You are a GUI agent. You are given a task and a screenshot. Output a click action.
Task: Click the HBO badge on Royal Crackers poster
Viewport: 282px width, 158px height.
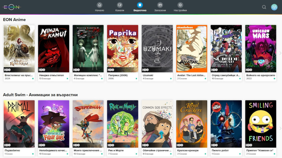pyautogui.click(x=180, y=145)
